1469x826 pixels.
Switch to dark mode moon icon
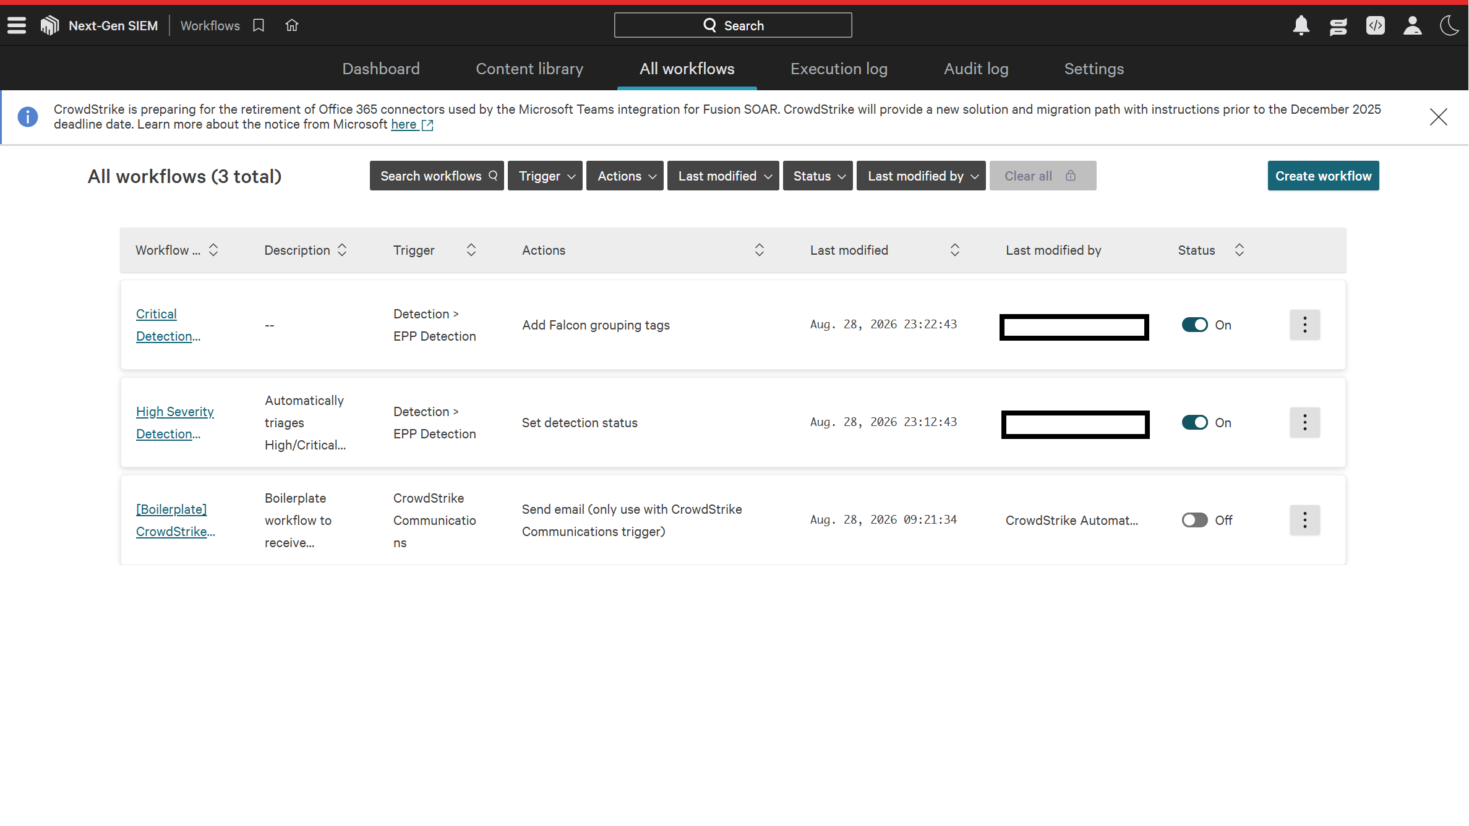click(1450, 25)
